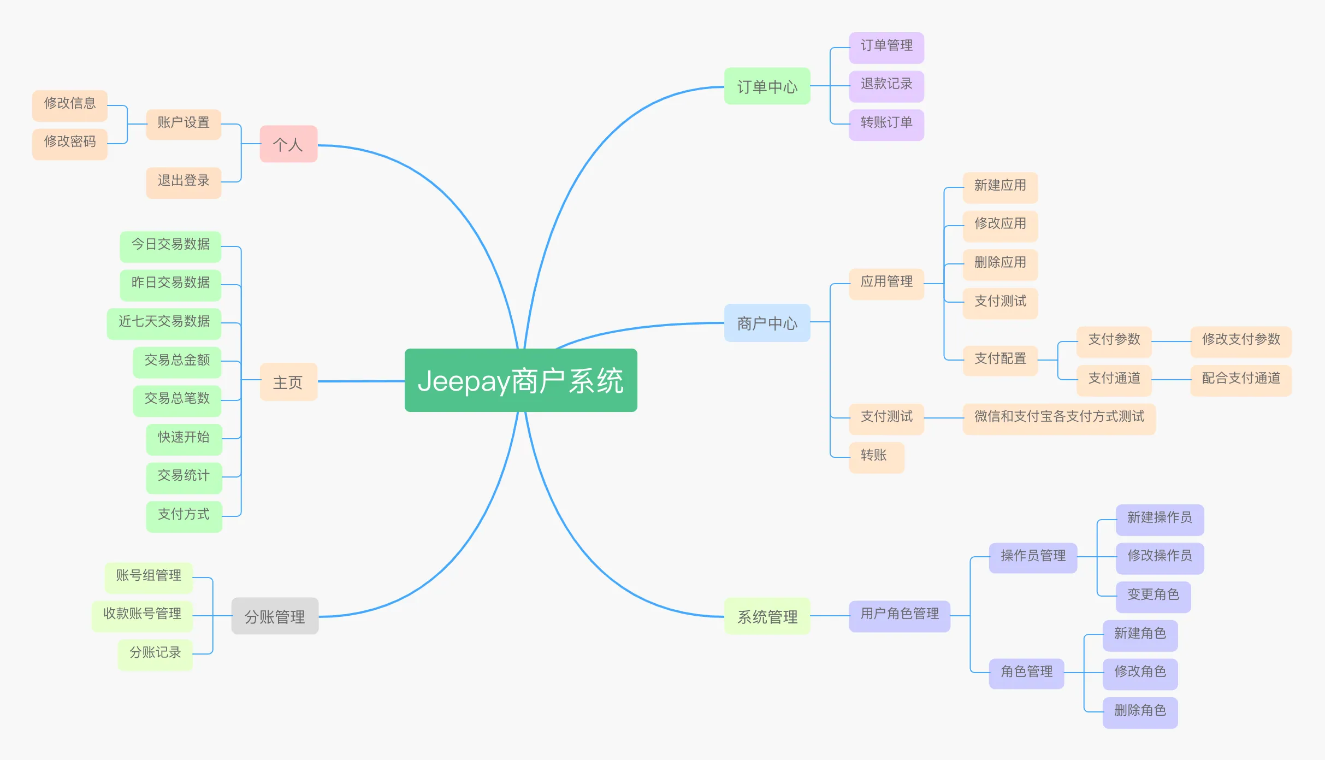
Task: Select the 分账记录 node
Action: [x=155, y=655]
